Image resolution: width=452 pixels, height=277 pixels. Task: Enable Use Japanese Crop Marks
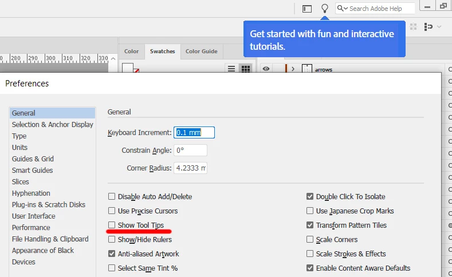310,211
